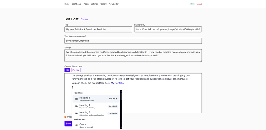Click the "Quote or excerpt" description text
Image resolution: width=266 pixels, height=130 pixels.
tap(86, 127)
